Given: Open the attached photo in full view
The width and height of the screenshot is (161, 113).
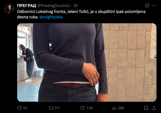Looking at the screenshot, I should [87, 62].
